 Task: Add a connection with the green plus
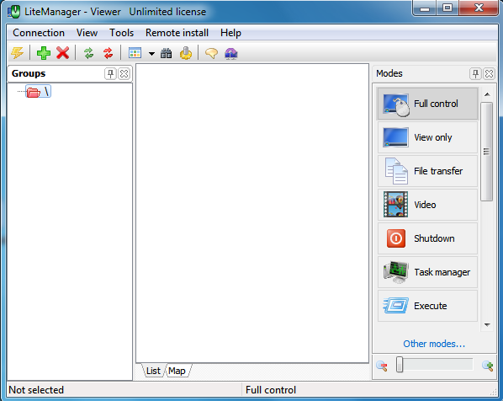[43, 53]
